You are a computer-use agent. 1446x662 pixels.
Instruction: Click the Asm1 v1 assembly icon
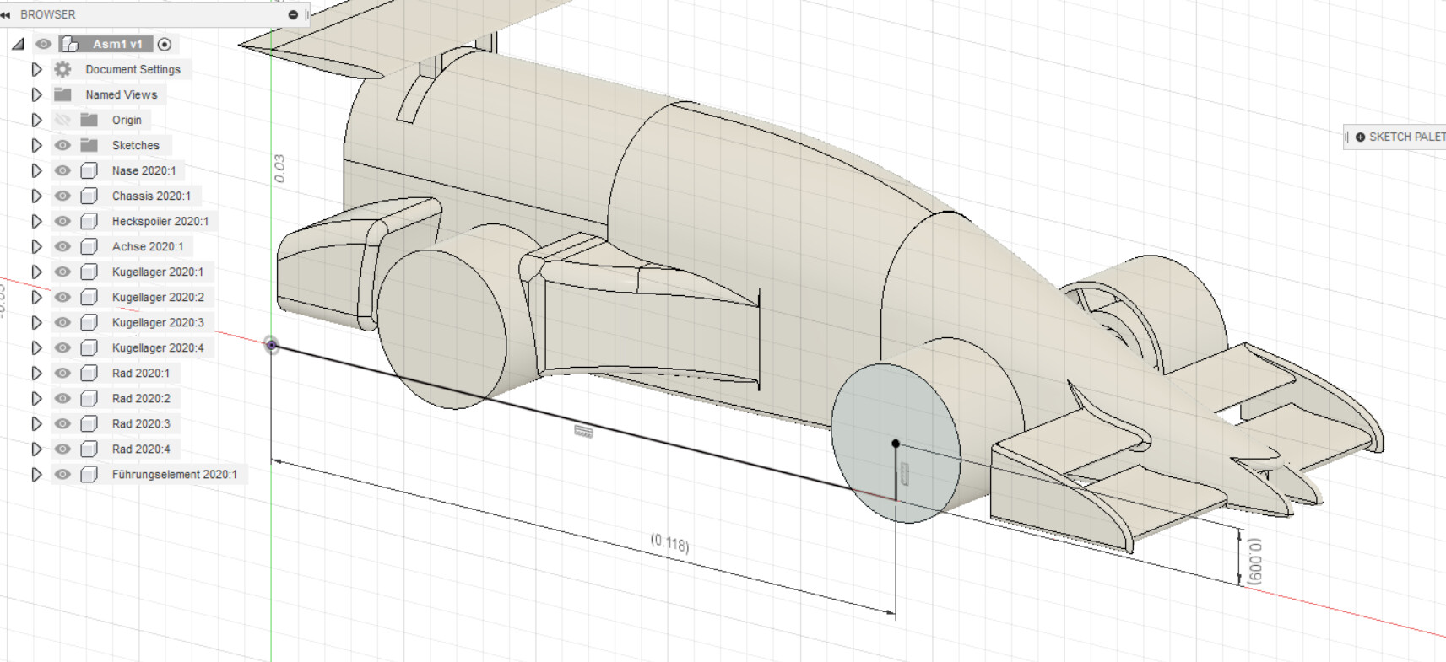70,44
